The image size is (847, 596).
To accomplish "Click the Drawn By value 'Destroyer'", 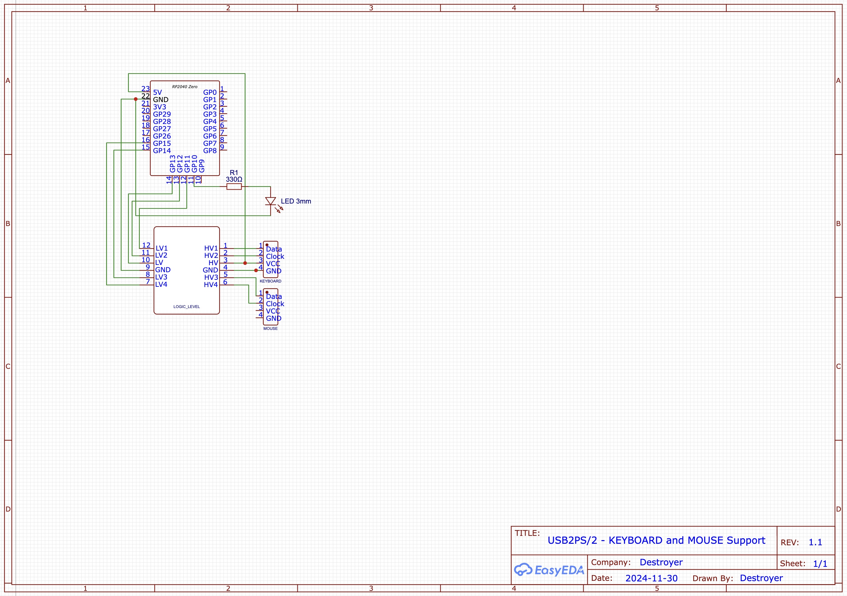I will point(761,578).
